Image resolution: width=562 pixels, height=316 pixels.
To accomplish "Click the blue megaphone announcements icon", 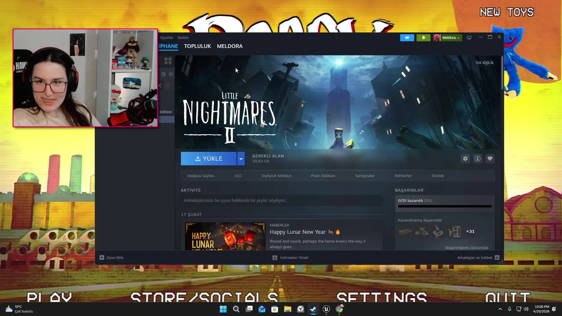I will coord(407,38).
